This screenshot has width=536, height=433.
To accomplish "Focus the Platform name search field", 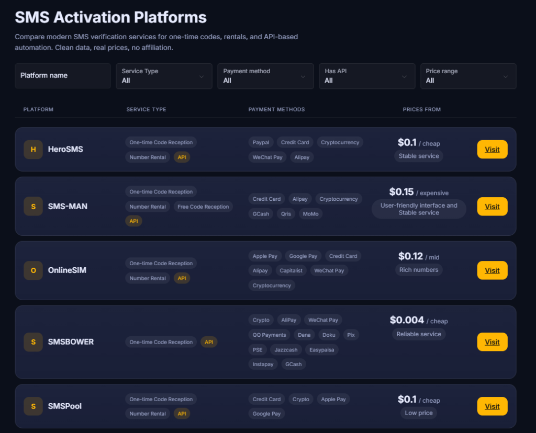I will click(63, 76).
